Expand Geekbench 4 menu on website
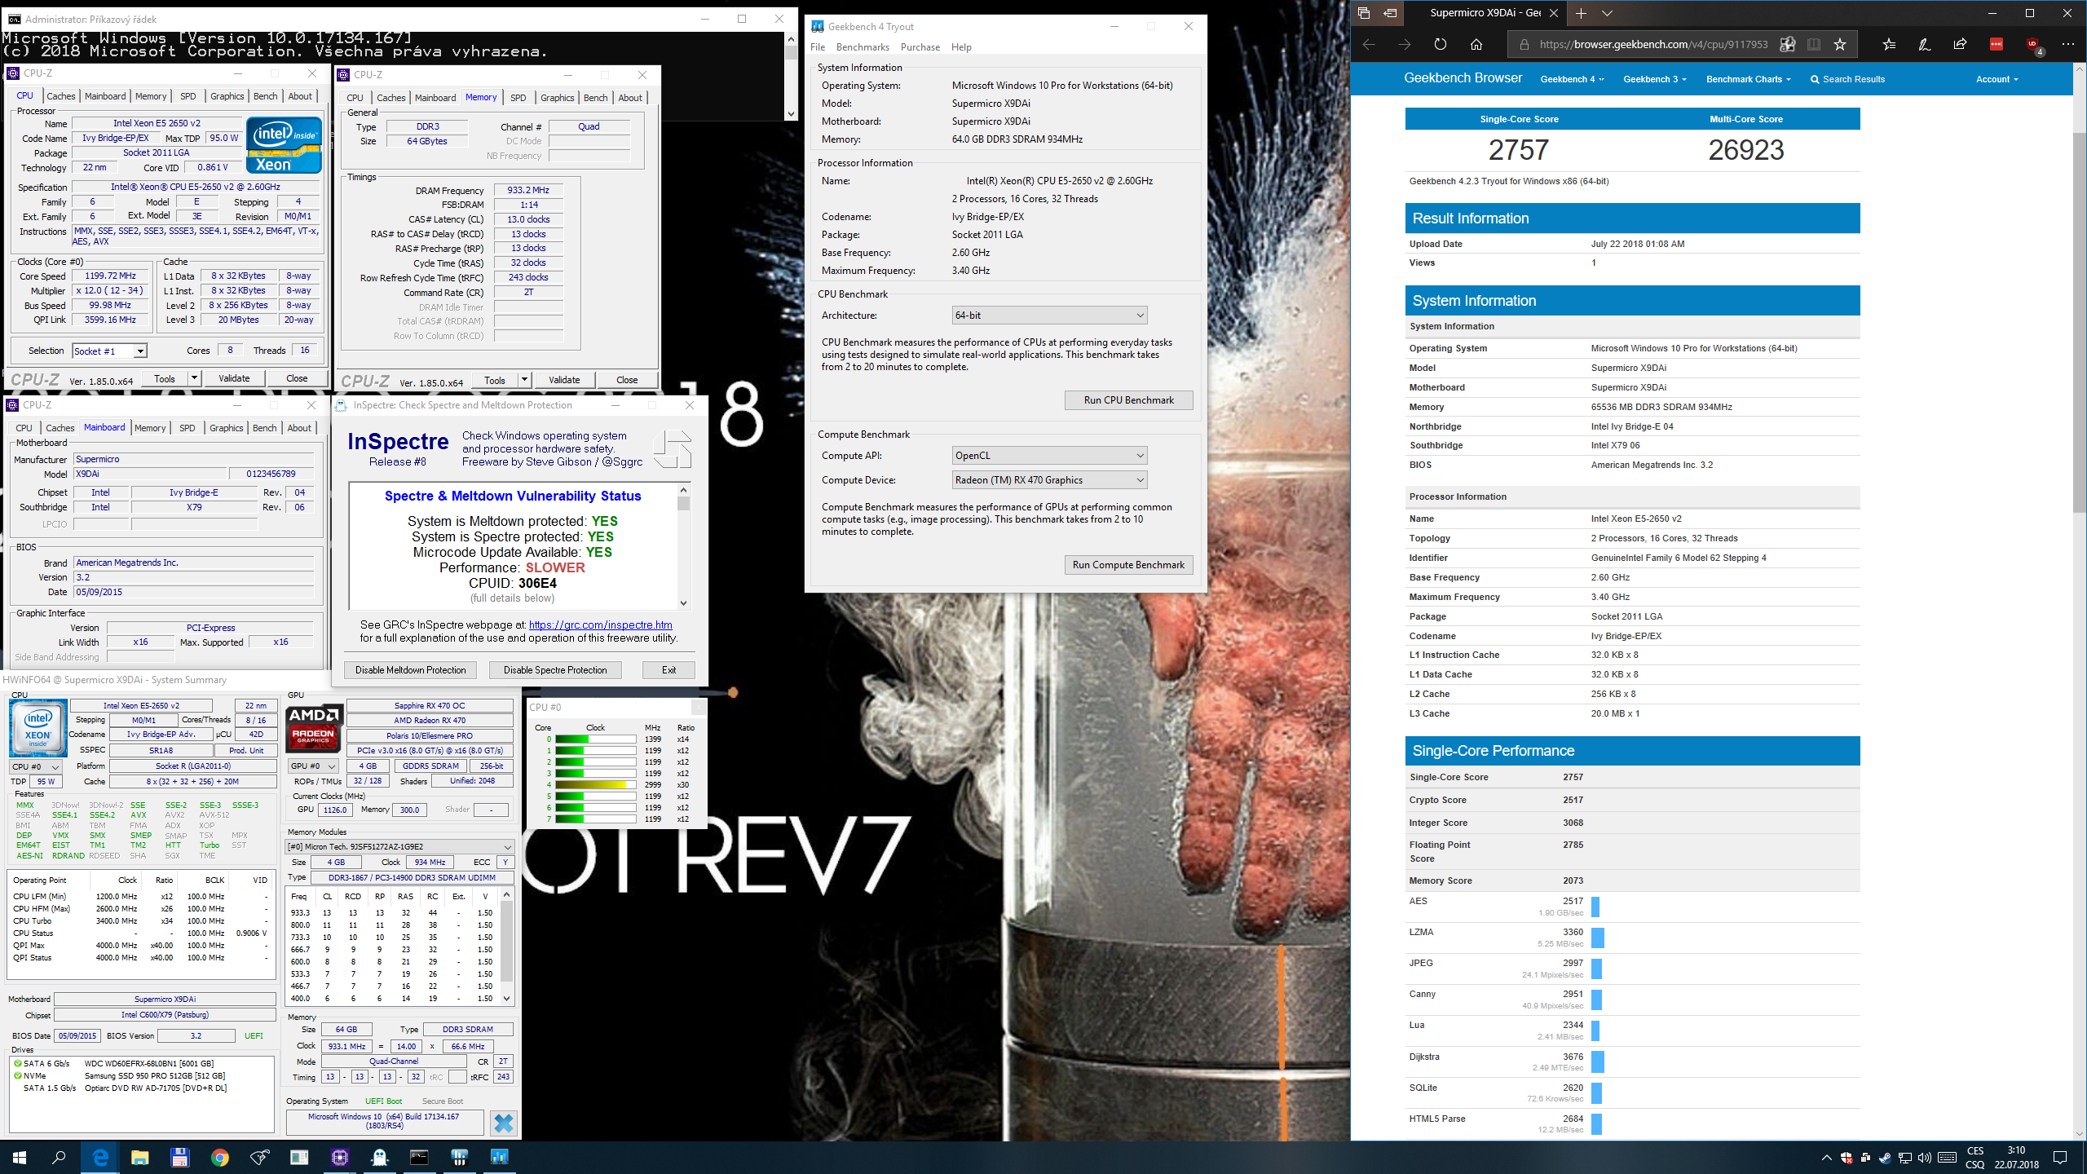 pos(1572,79)
